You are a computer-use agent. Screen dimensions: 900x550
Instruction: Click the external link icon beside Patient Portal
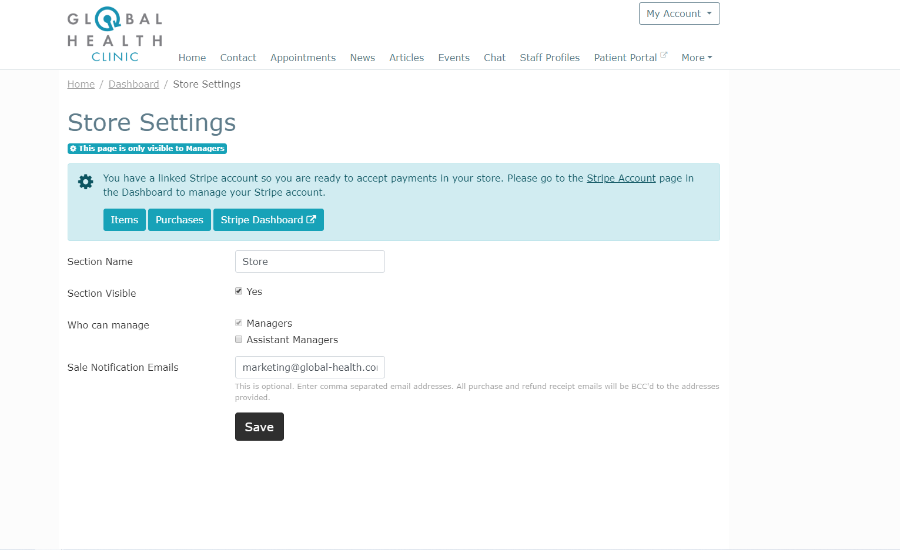point(664,55)
